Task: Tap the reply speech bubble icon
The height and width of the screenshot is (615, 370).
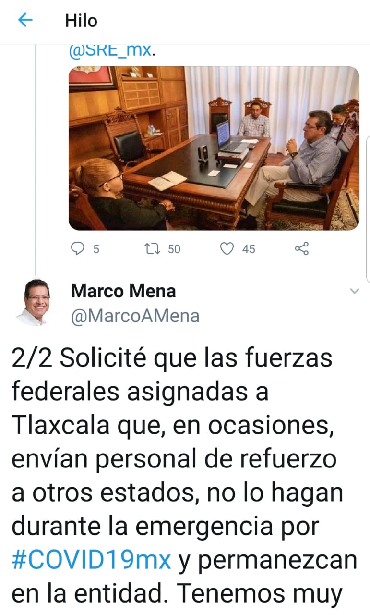Action: (77, 248)
